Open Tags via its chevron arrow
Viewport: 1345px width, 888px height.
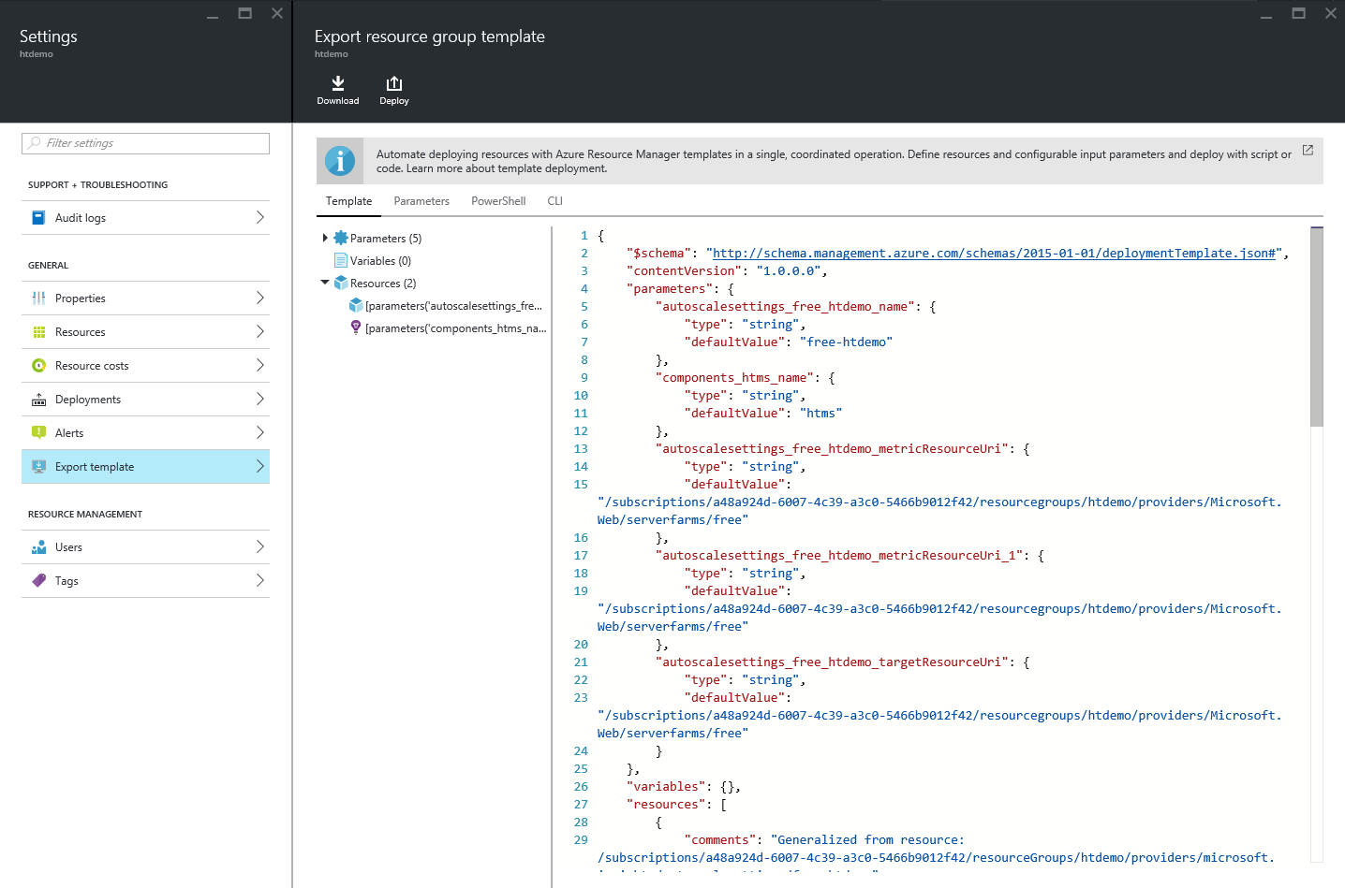coord(259,580)
